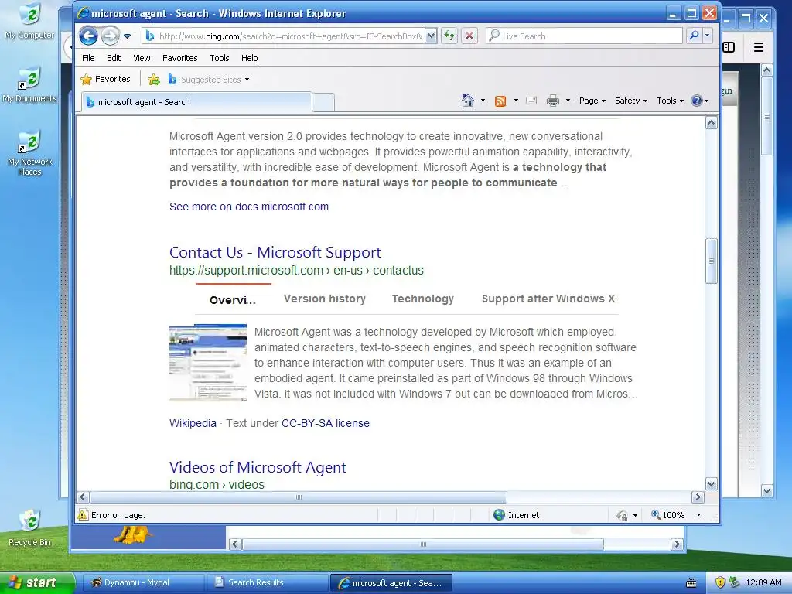Expand the Home button dropdown arrow

click(483, 101)
